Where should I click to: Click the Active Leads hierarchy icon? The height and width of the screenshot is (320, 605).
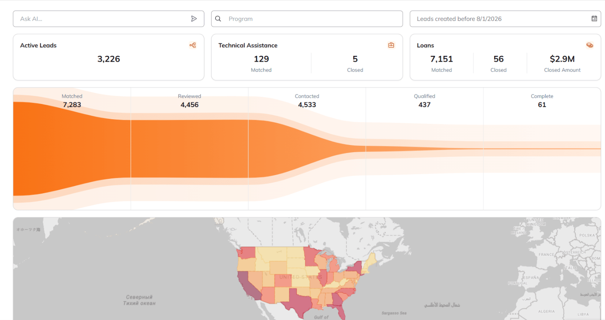(x=192, y=45)
